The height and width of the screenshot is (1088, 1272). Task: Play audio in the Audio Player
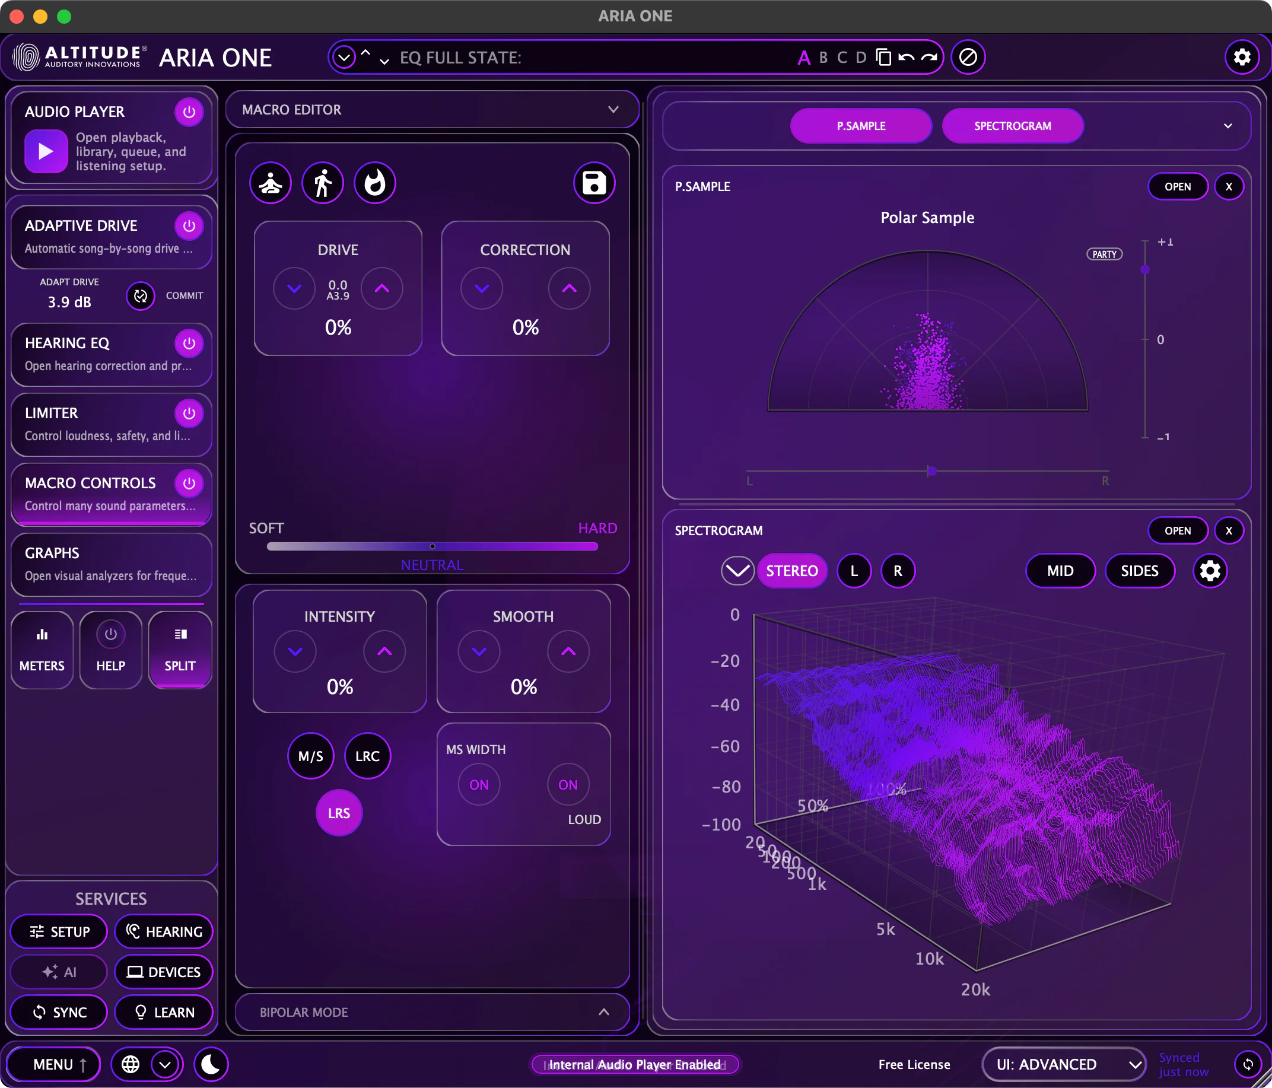[x=46, y=151]
